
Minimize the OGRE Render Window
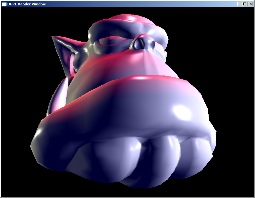pyautogui.click(x=240, y=4)
